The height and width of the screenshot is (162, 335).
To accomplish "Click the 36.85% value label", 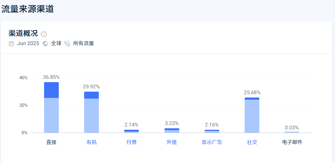I will coord(51,77).
